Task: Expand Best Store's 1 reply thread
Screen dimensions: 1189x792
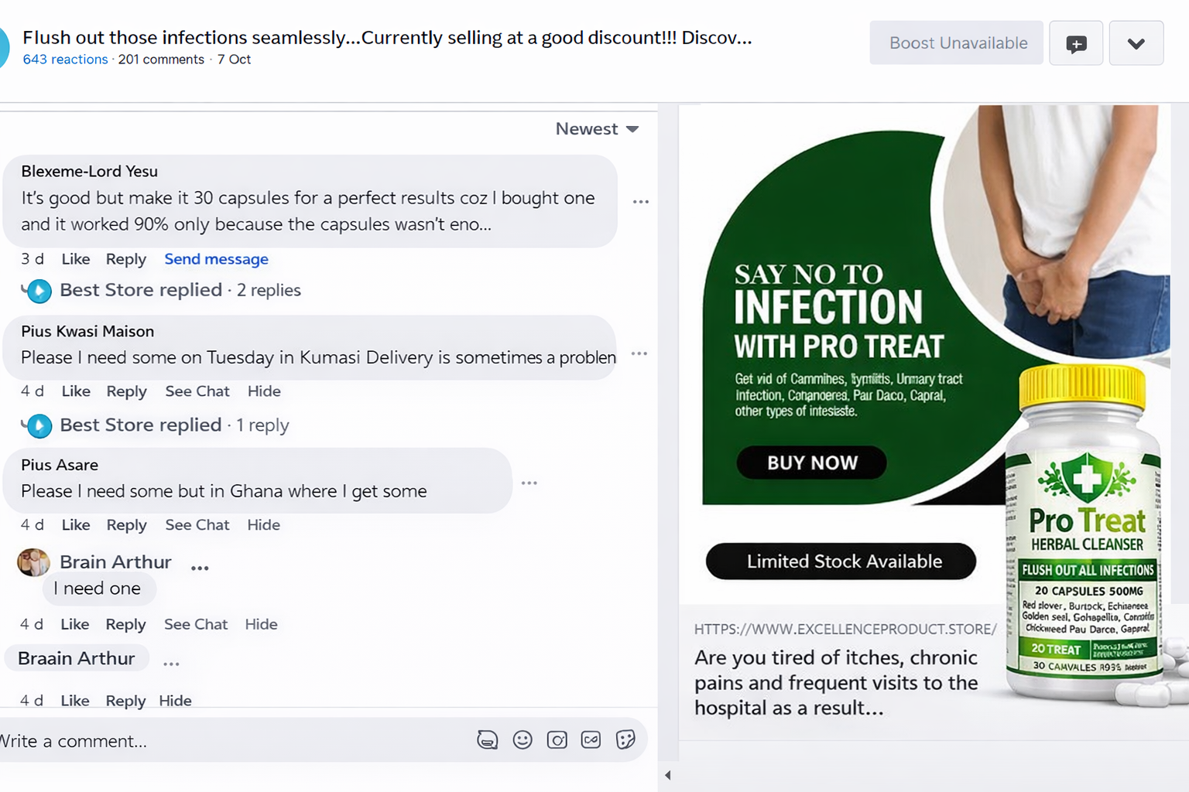Action: [174, 425]
